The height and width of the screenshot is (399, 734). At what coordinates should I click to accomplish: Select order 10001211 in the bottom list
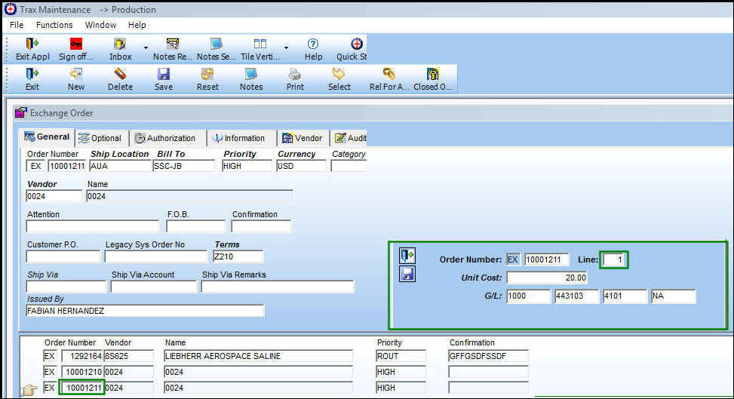[x=82, y=388]
